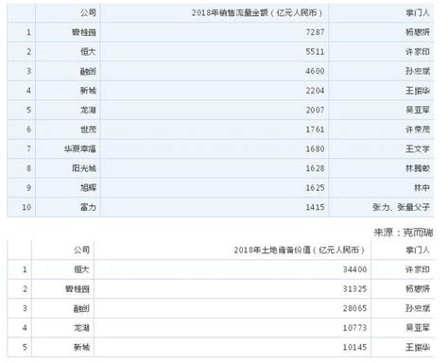
Task: Click the source note 来源:克而瑞
Action: pos(404,233)
